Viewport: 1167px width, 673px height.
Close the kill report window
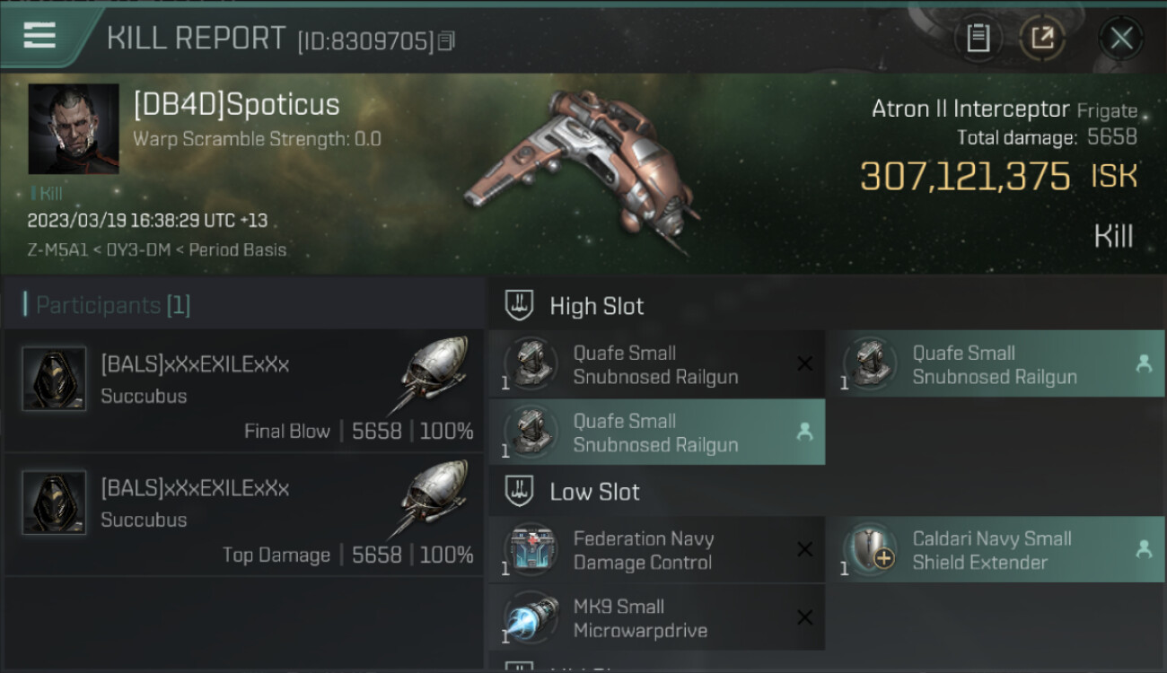[x=1121, y=38]
